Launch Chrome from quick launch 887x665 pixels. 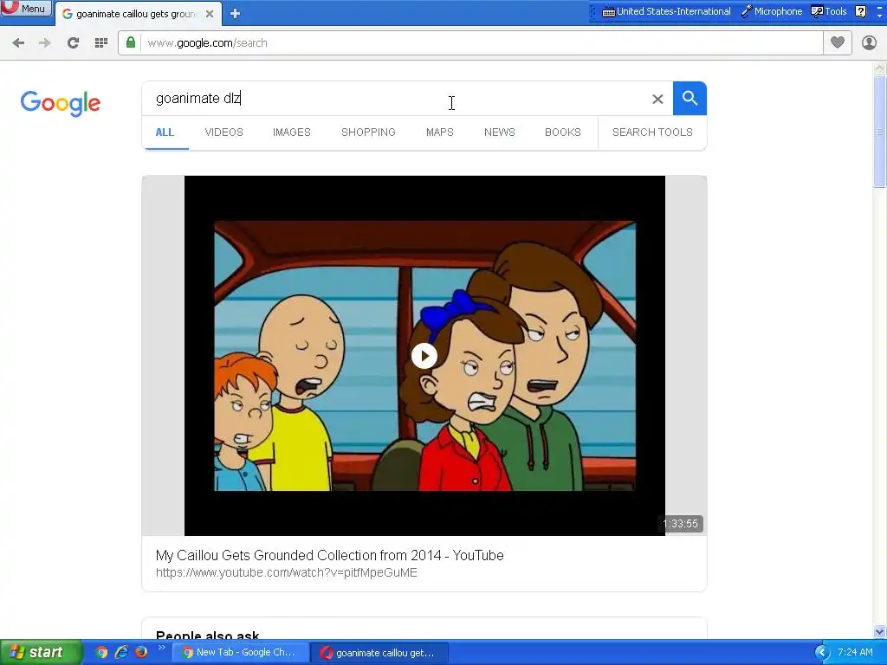click(x=102, y=653)
